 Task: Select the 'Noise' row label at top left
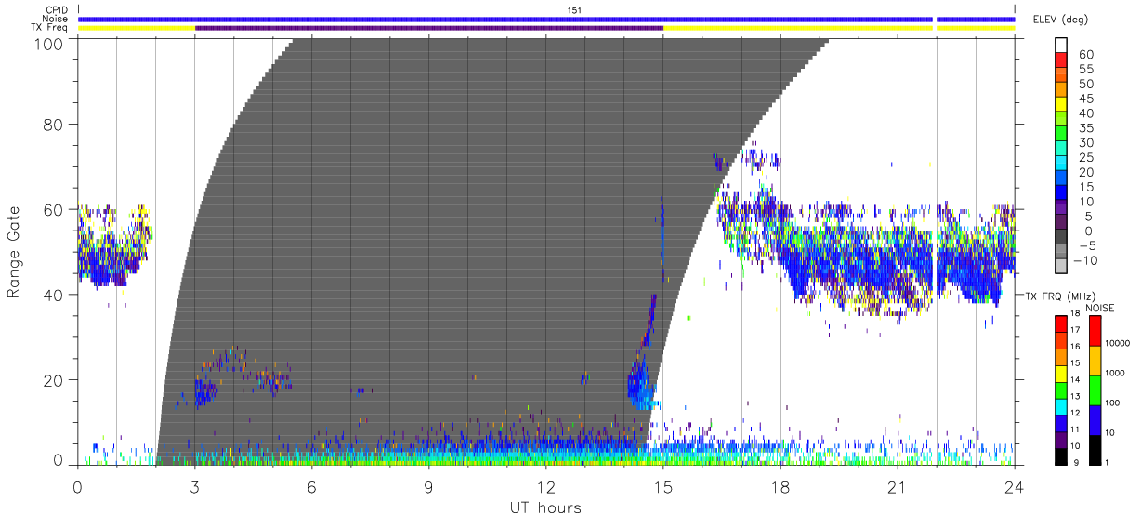55,19
